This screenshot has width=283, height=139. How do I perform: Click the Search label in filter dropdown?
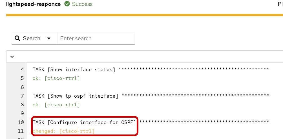click(x=32, y=39)
